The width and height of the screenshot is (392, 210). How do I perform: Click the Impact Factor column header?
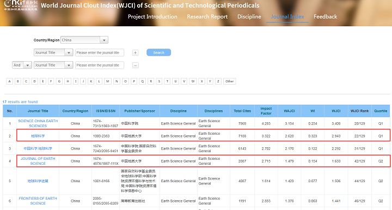click(266, 111)
